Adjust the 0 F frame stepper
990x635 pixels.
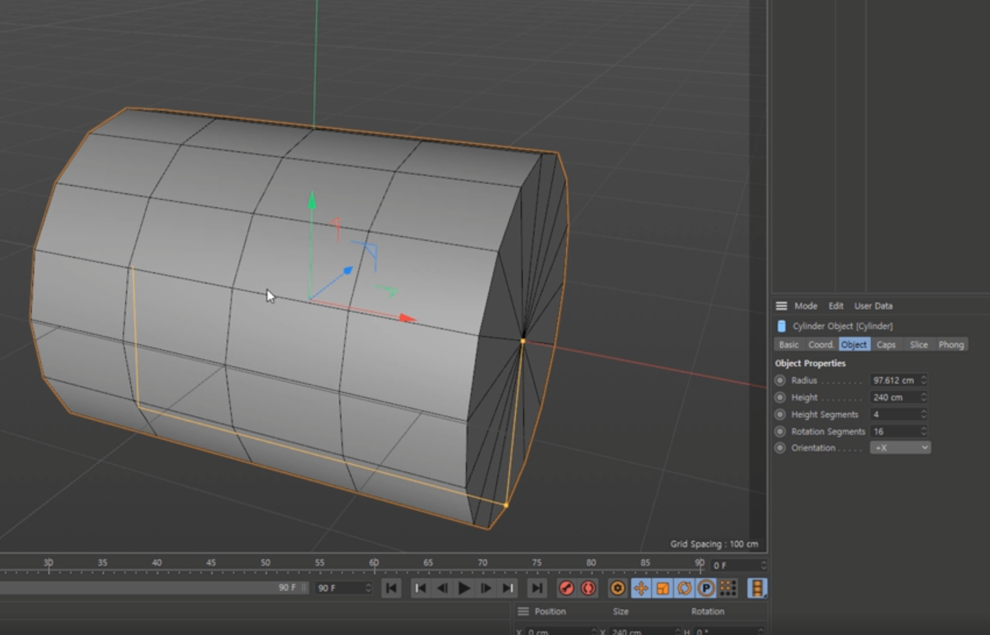(764, 565)
